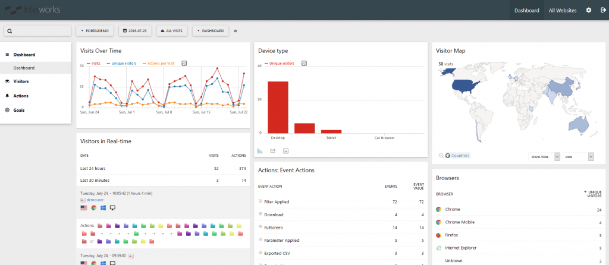This screenshot has height=265, width=609.
Task: Toggle Unique visitors series in Device type legend
Action: click(x=280, y=63)
